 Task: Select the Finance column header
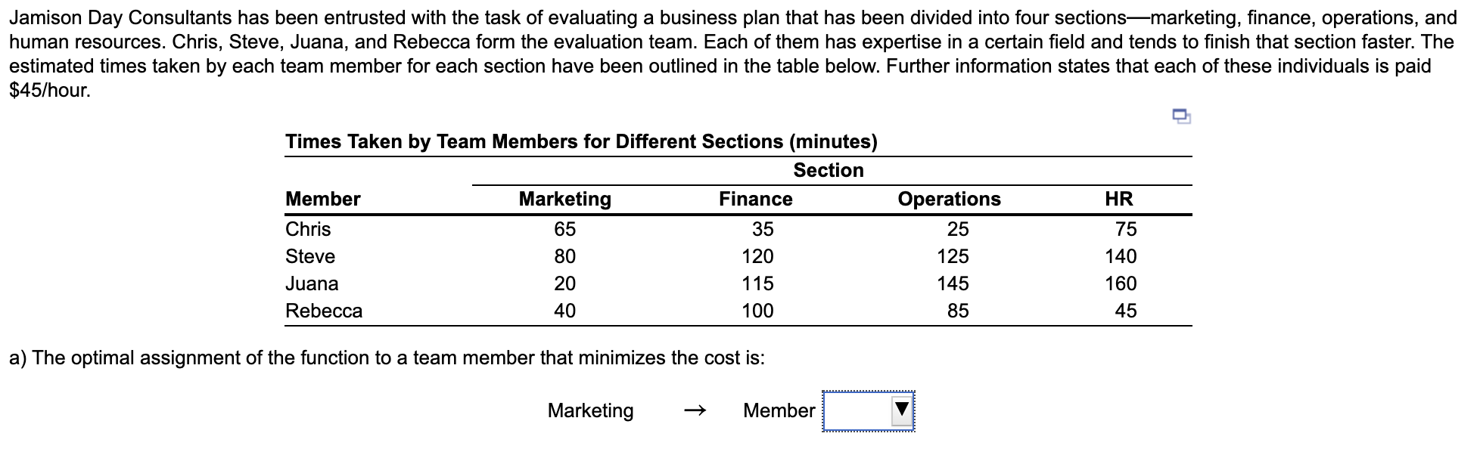pos(755,199)
